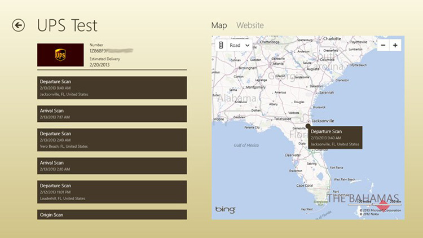
Task: Click the Departure Scan map tooltip
Action: pyautogui.click(x=335, y=138)
